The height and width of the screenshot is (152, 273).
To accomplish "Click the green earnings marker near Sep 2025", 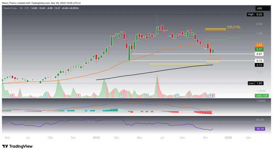I will pyautogui.click(x=177, y=95).
